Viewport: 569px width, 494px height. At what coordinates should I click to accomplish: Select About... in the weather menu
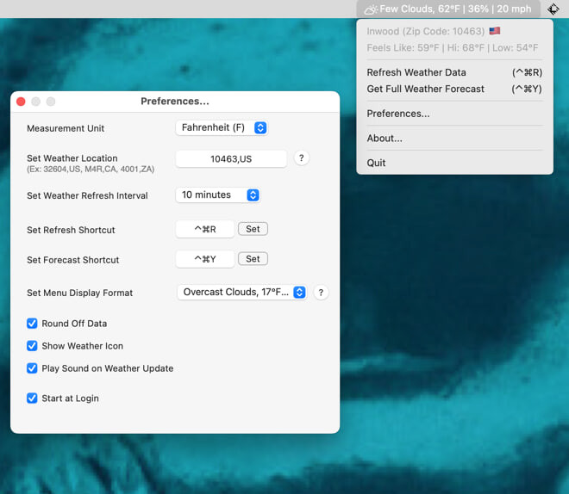pos(454,139)
